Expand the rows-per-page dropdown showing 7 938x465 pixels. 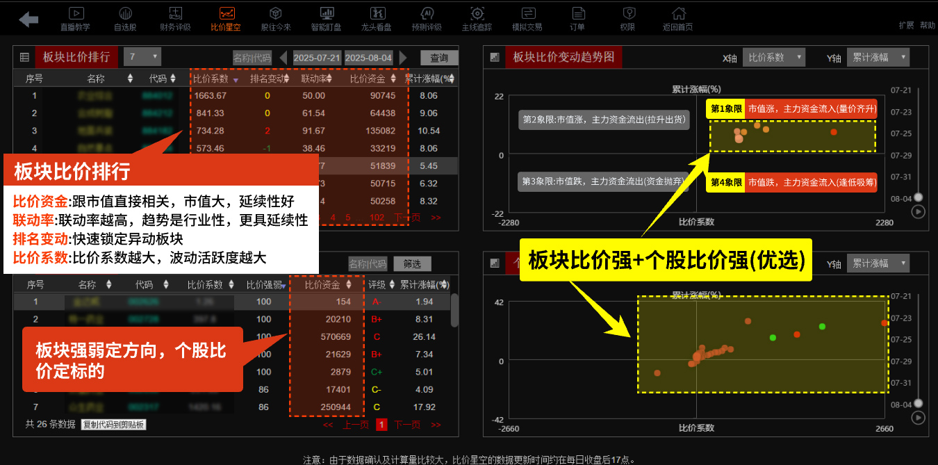pos(142,57)
